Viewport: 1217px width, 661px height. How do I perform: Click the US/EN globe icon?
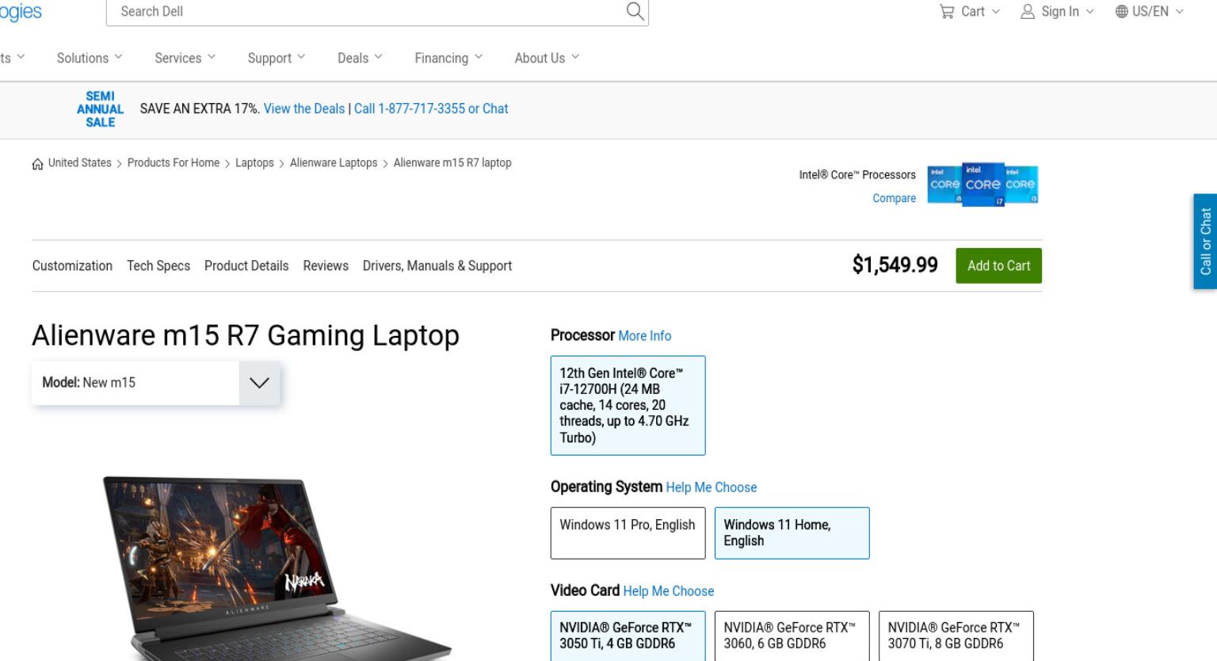pos(1121,12)
